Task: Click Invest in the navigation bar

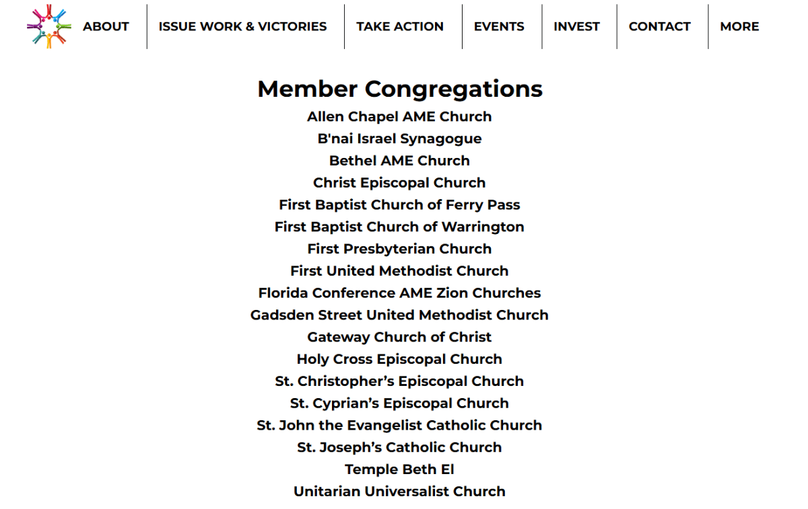Action: 576,27
